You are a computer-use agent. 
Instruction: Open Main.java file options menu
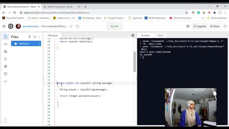(39, 44)
